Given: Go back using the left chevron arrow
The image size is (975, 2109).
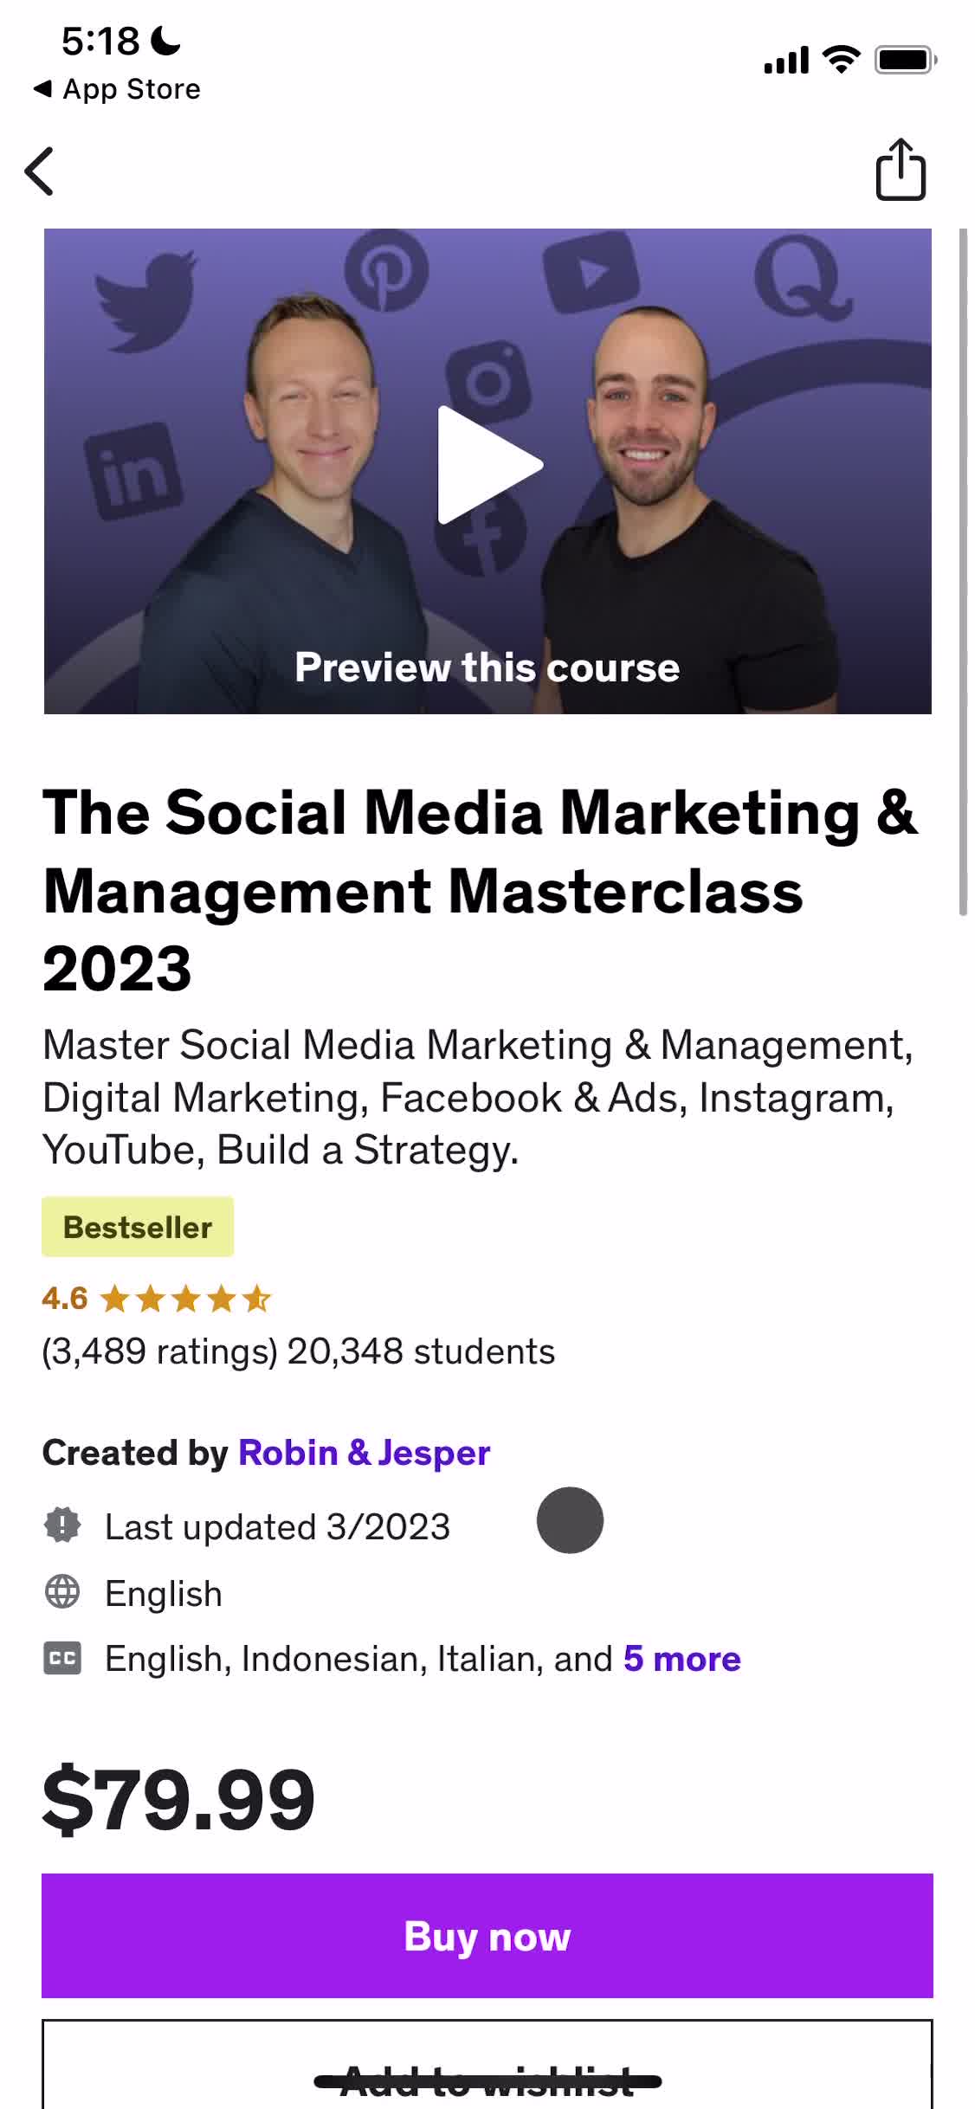Looking at the screenshot, I should point(40,171).
